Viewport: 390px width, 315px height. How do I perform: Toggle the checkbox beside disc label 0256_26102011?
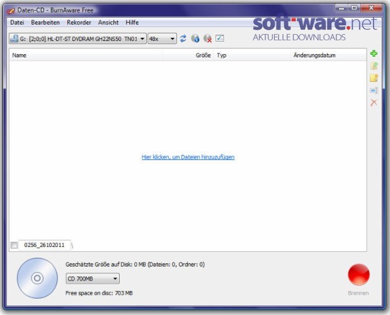[14, 245]
